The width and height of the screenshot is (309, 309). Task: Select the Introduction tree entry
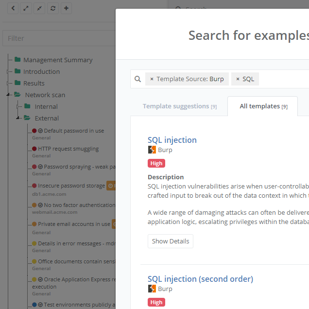(42, 71)
